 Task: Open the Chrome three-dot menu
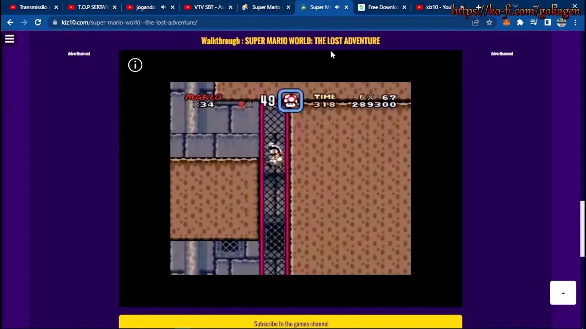pyautogui.click(x=575, y=22)
